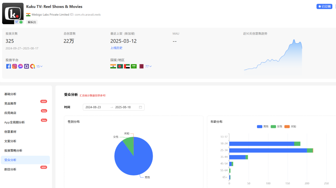
Task: Open the 上线历史 launch history link
Action: [x=116, y=48]
